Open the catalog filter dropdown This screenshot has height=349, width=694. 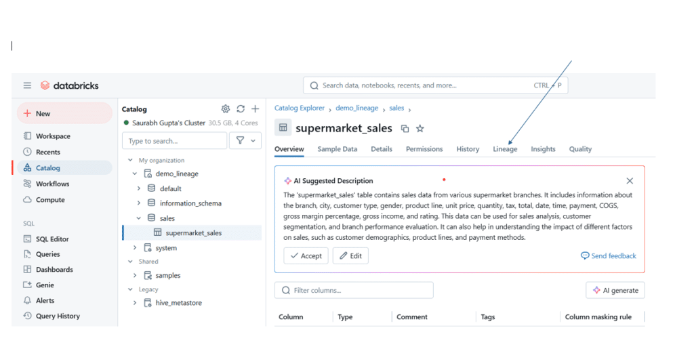pos(245,141)
